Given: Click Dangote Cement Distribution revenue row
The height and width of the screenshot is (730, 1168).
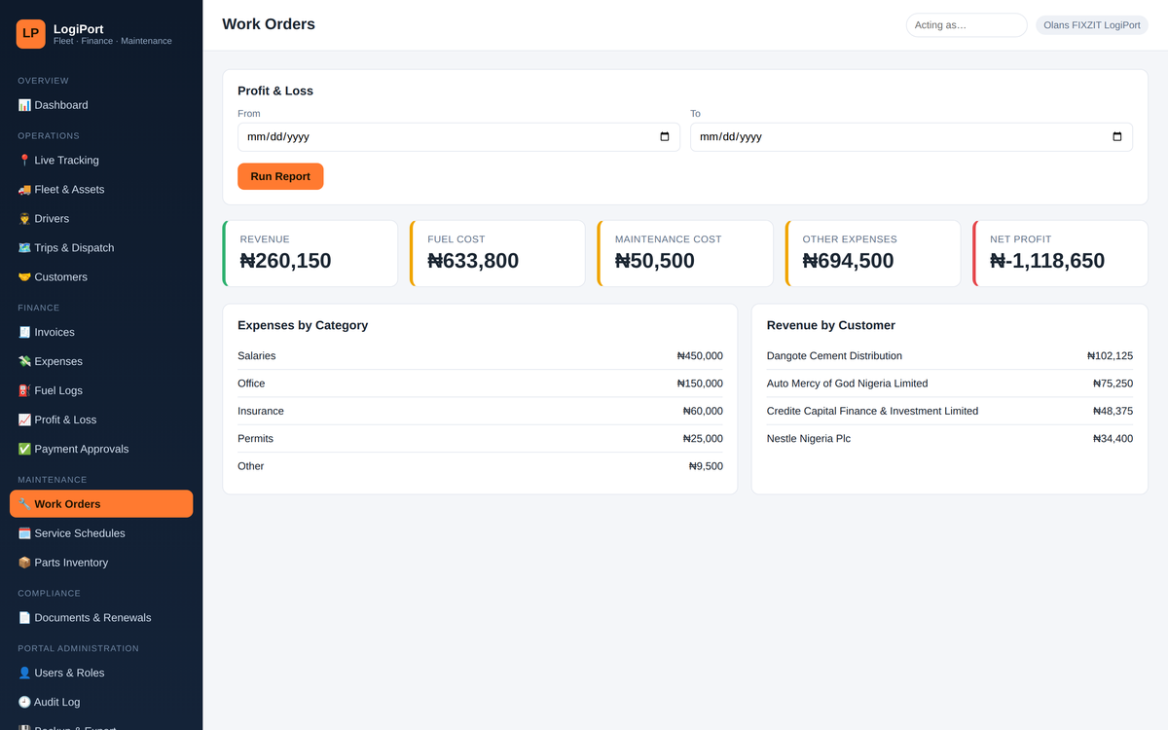Looking at the screenshot, I should pyautogui.click(x=950, y=356).
